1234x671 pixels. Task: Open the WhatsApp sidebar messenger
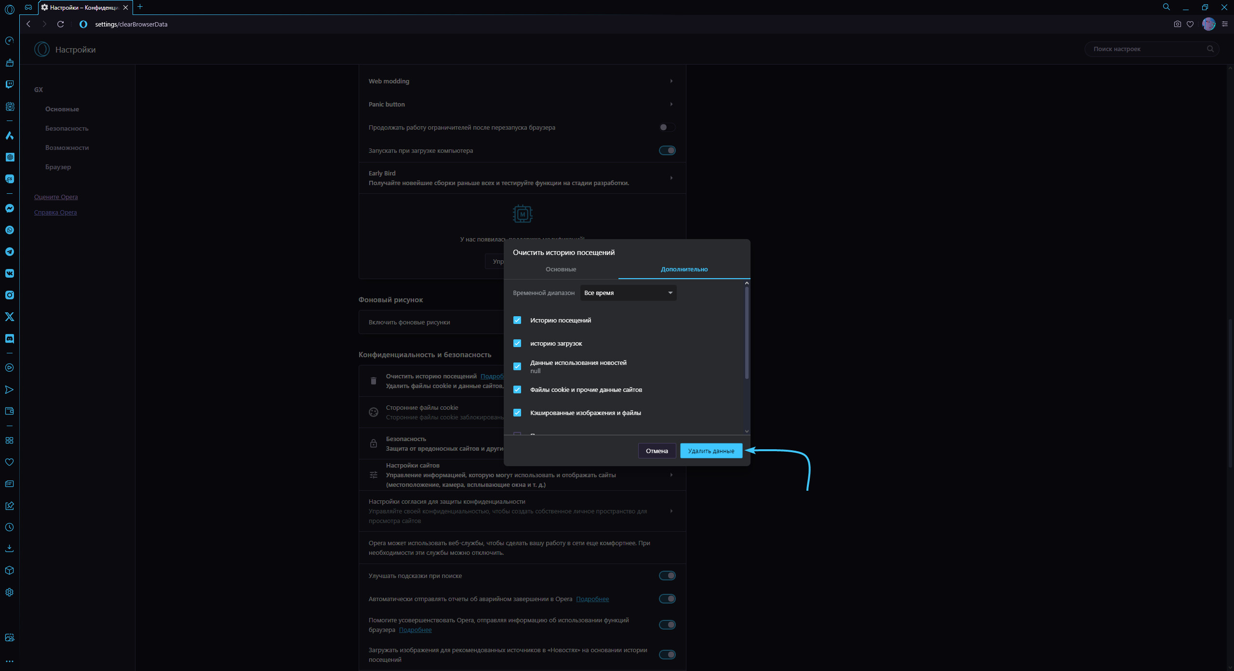[10, 230]
